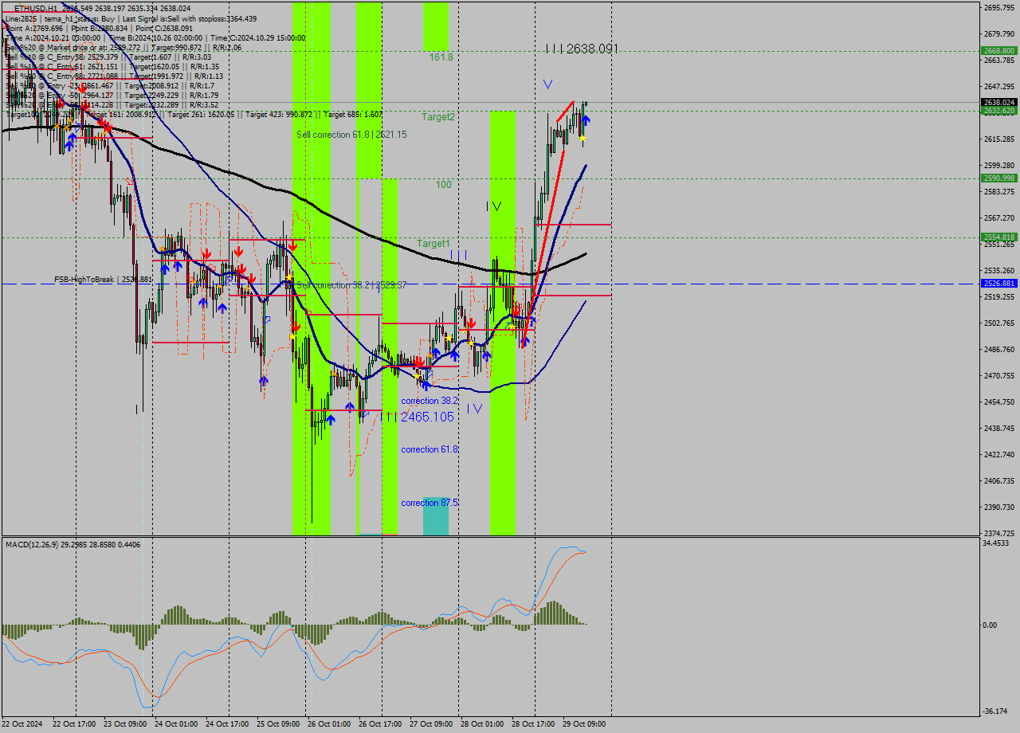Click the '24 Oct 17:00' time label
This screenshot has width=1020, height=733.
227,724
